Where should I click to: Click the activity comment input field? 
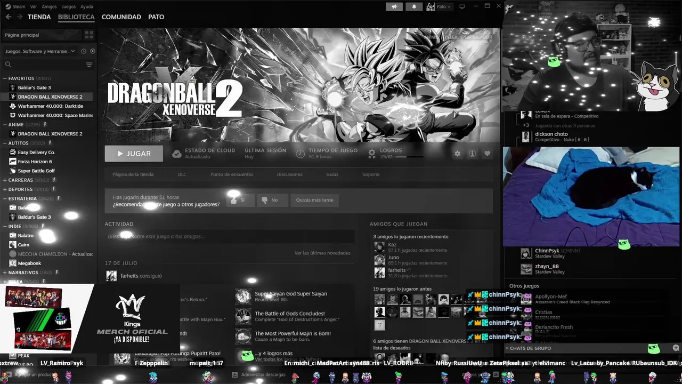229,236
